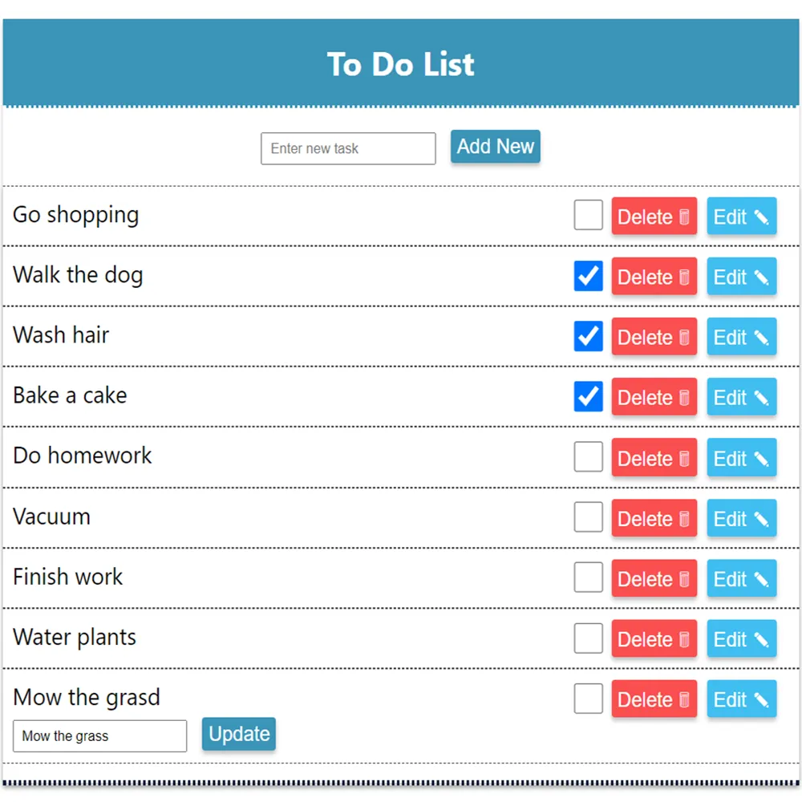Tick the Vacuum task checkbox
The width and height of the screenshot is (802, 802).
[589, 517]
